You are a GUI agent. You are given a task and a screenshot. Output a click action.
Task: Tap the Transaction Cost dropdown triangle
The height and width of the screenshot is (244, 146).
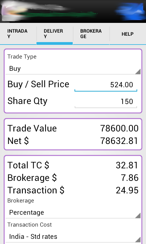point(138,239)
